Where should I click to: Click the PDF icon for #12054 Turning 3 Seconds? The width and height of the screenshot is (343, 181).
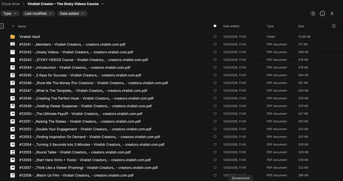coord(13,145)
